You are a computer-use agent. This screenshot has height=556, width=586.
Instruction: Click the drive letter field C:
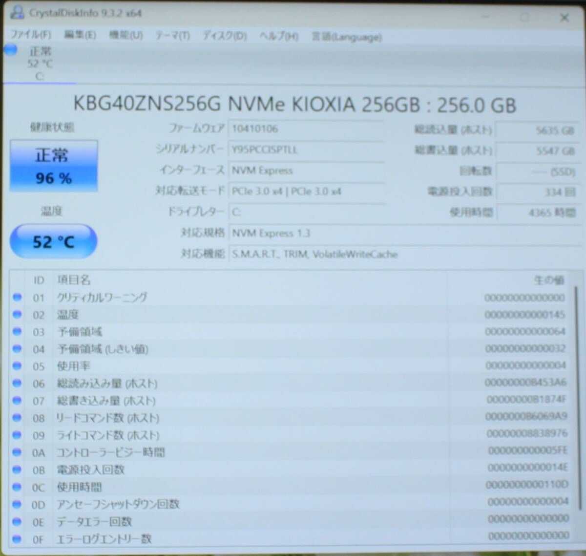click(x=306, y=212)
